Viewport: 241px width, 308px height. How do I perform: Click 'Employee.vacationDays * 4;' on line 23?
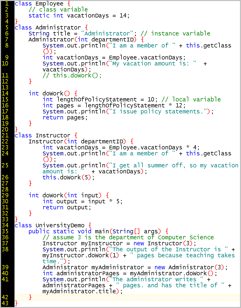tap(154, 148)
